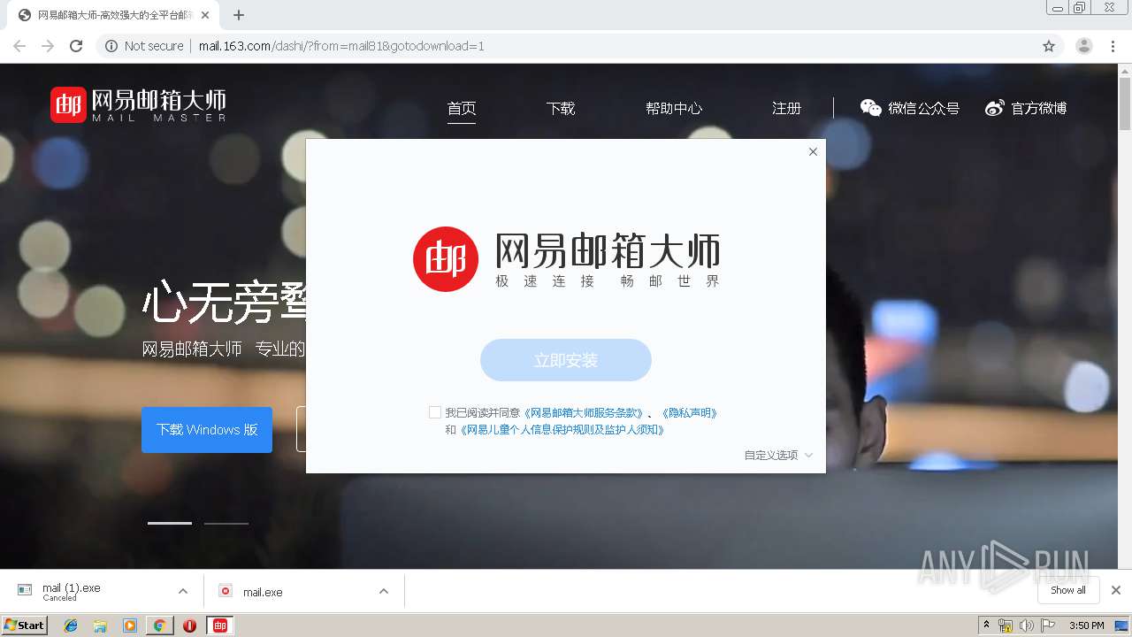Close the installer dialog with the X
This screenshot has width=1132, height=637.
[x=813, y=151]
